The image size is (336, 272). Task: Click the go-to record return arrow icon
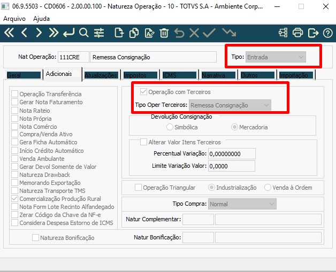coord(68,33)
